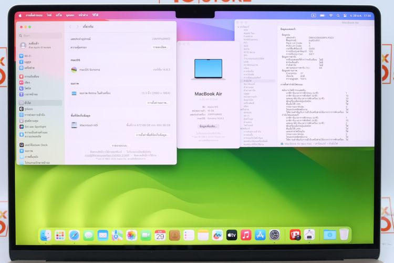
Task: Click storage settings button under Macintosh HD
Action: (152, 135)
